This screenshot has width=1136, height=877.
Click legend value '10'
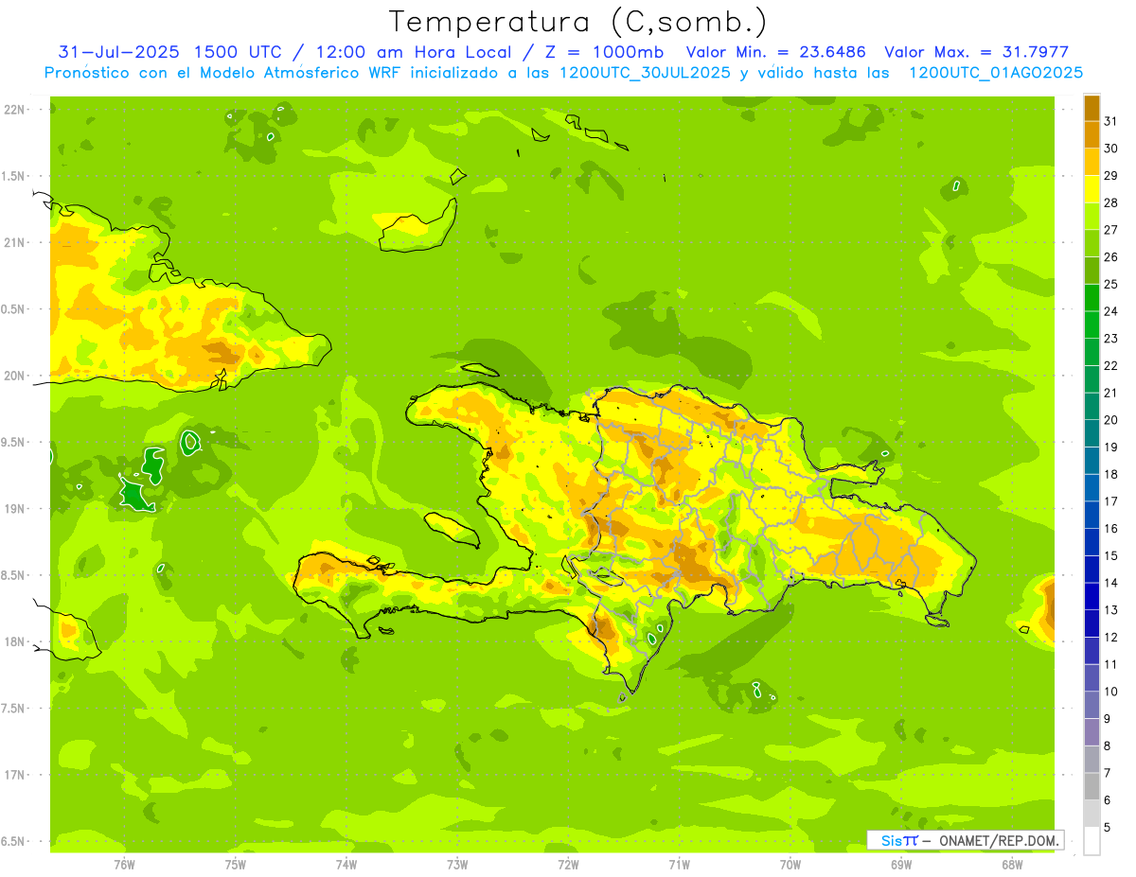click(x=1110, y=692)
